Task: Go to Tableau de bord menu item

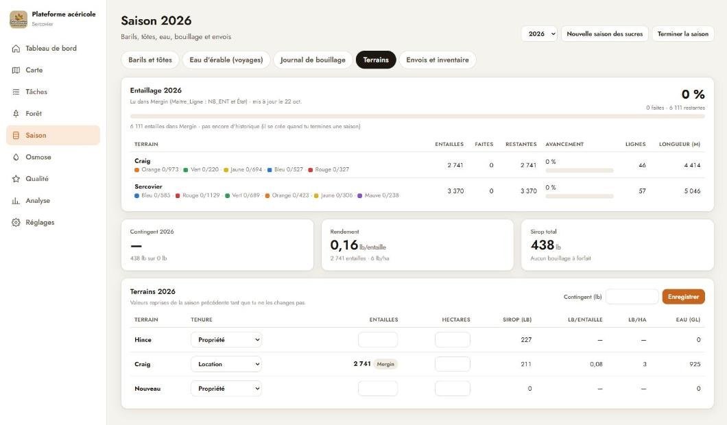Action: point(53,48)
